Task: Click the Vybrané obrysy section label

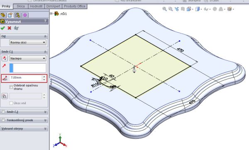Action: point(12,129)
